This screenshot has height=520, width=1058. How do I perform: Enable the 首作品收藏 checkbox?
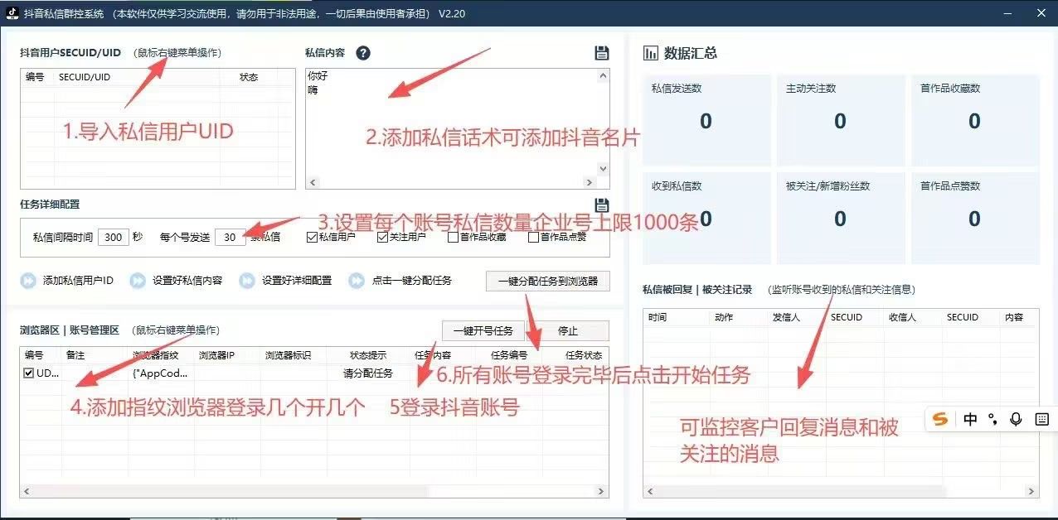click(453, 238)
